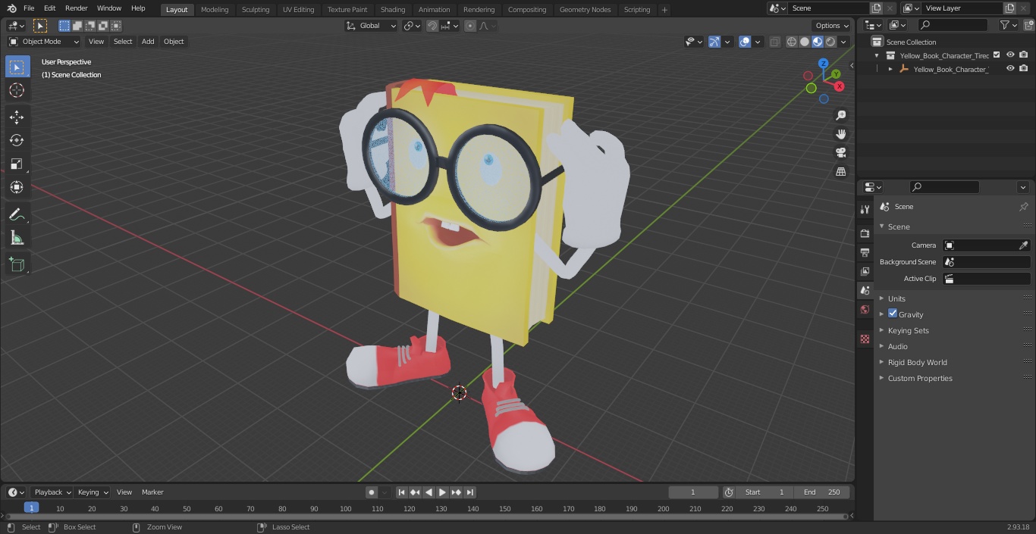Hide the child Yellow_Book_Character object eye
The height and width of the screenshot is (534, 1036).
point(1010,68)
